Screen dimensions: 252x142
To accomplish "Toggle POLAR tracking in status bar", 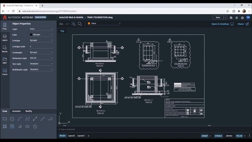I will point(239,136).
